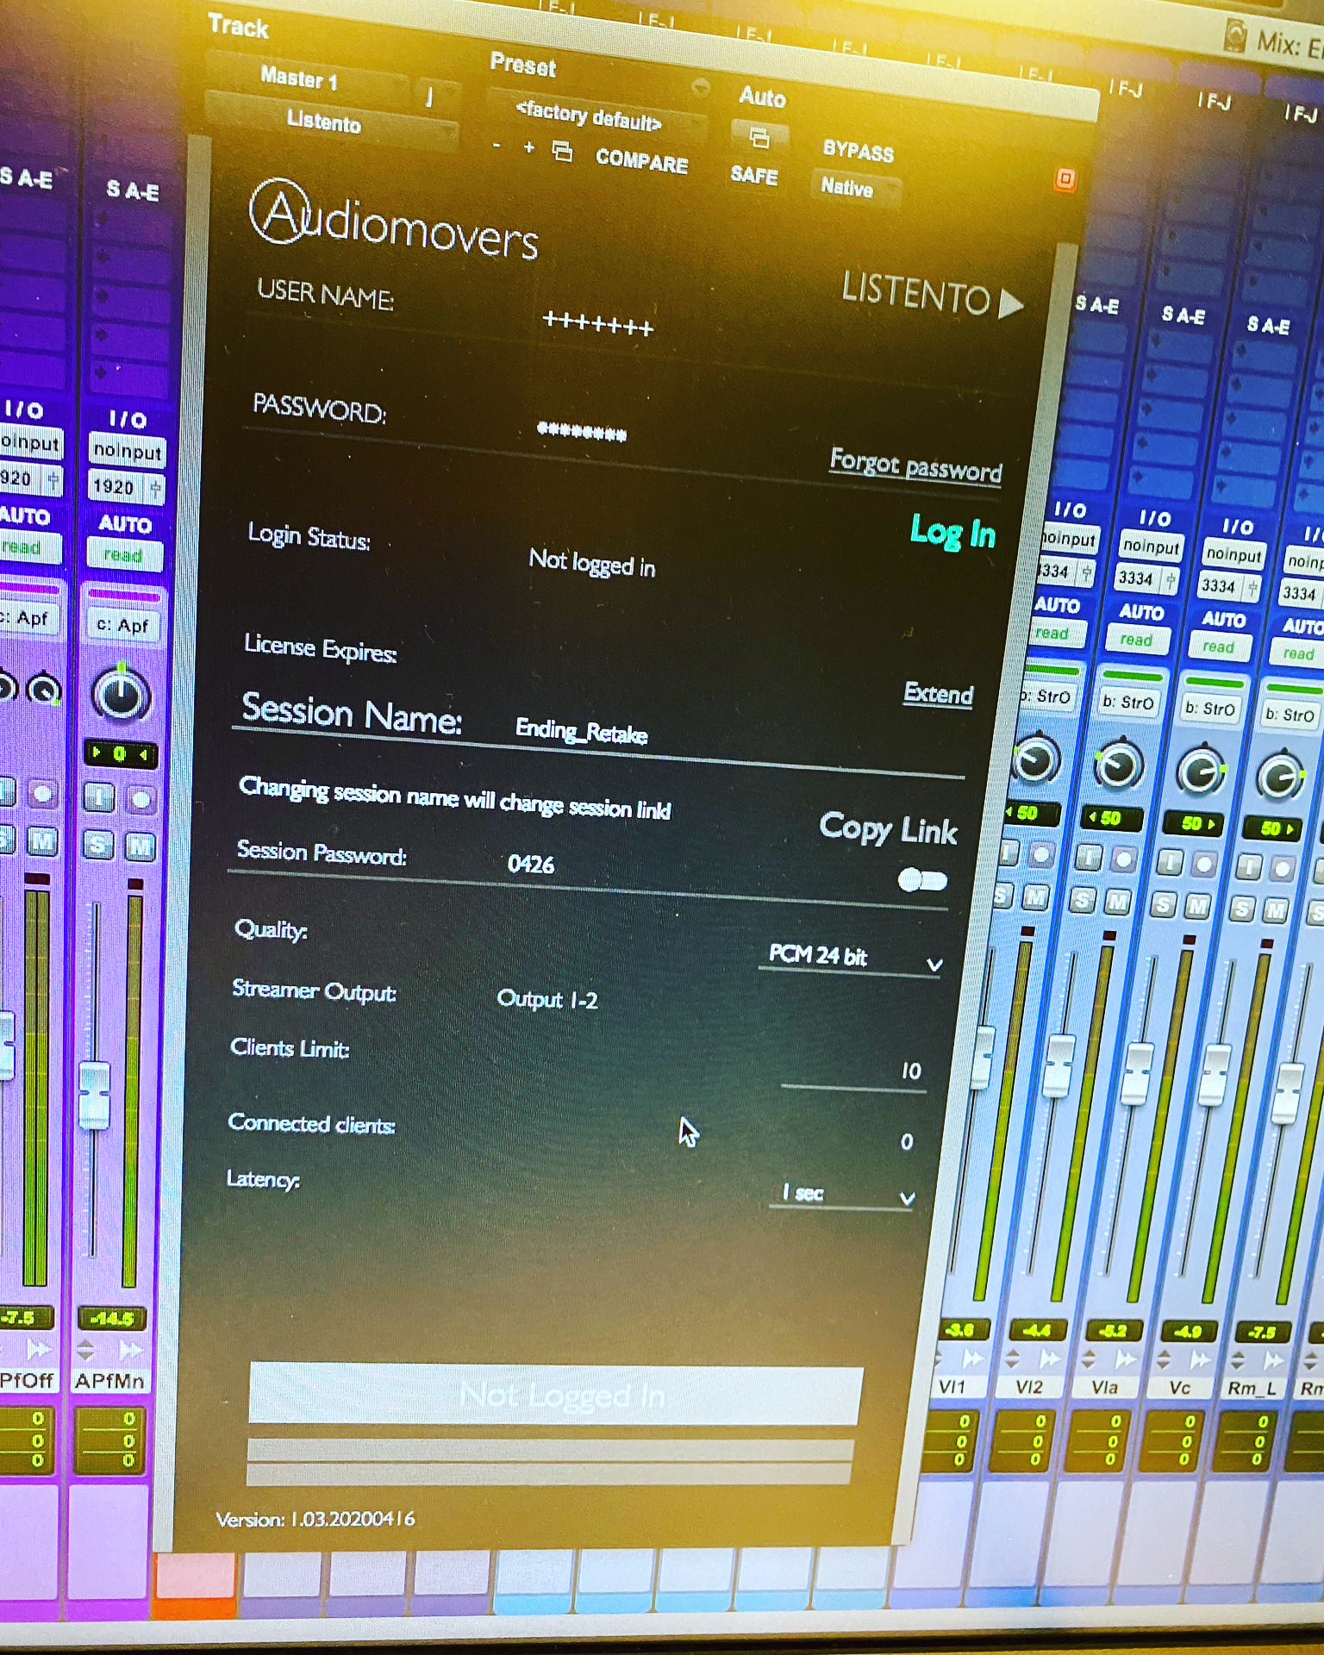The image size is (1324, 1655).
Task: Click the Vla volume fader
Action: [x=1140, y=1073]
